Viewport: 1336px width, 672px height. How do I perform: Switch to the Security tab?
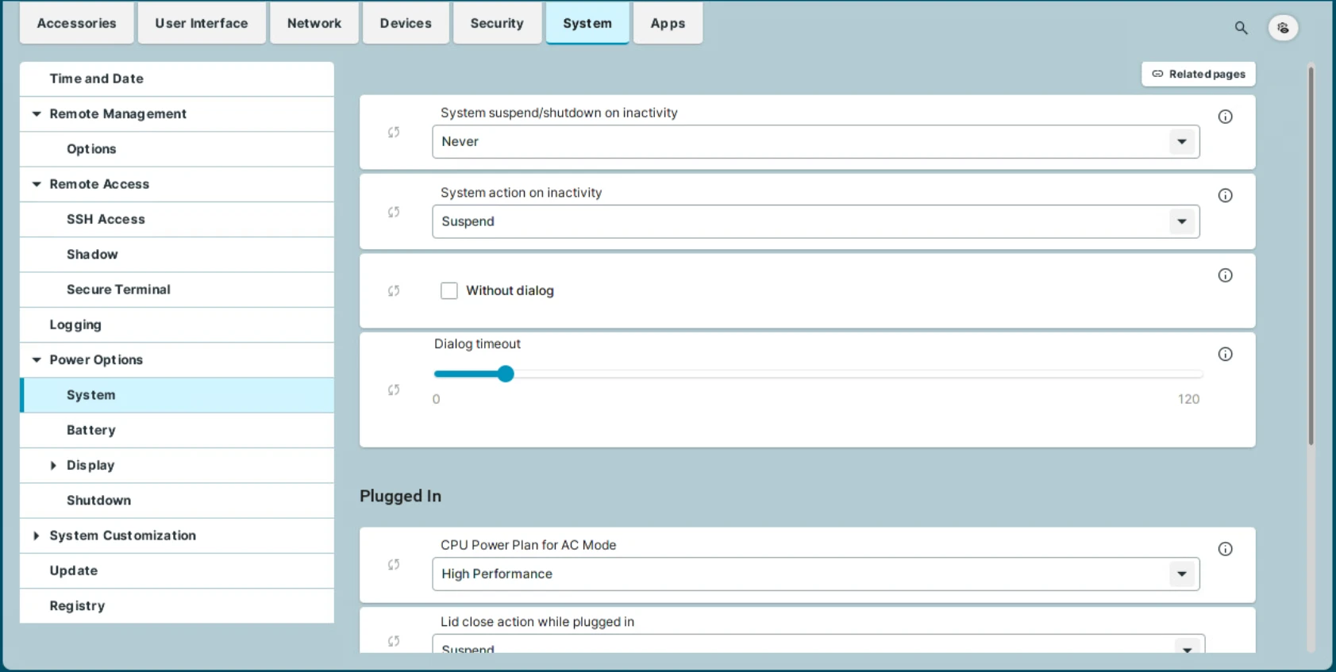(x=497, y=24)
